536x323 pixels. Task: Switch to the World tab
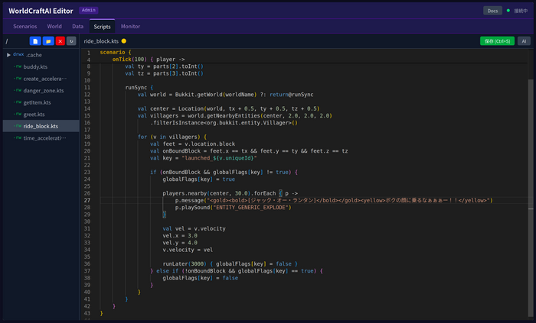click(54, 26)
